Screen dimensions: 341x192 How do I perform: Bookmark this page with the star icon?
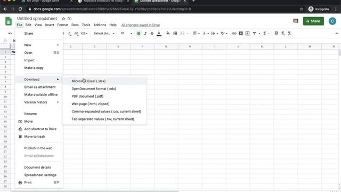(301, 9)
